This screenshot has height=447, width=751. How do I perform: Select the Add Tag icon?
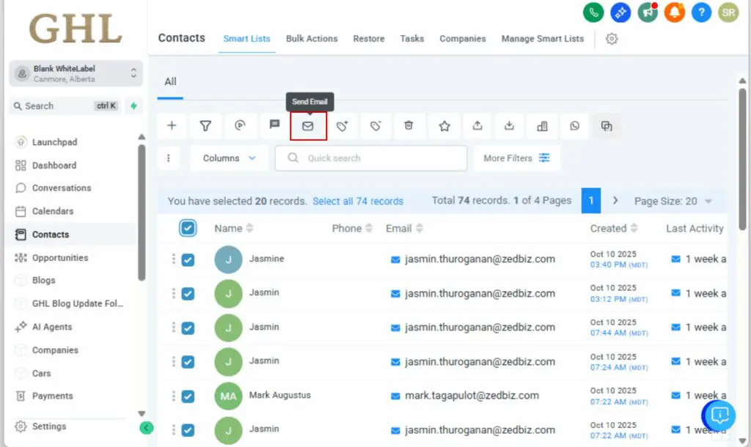pos(342,125)
